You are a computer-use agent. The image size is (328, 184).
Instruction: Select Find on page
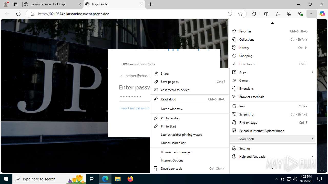pos(273,122)
